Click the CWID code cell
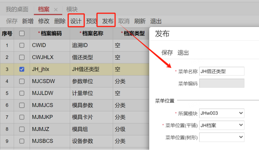The image size is (259, 150). pyautogui.click(x=50, y=45)
